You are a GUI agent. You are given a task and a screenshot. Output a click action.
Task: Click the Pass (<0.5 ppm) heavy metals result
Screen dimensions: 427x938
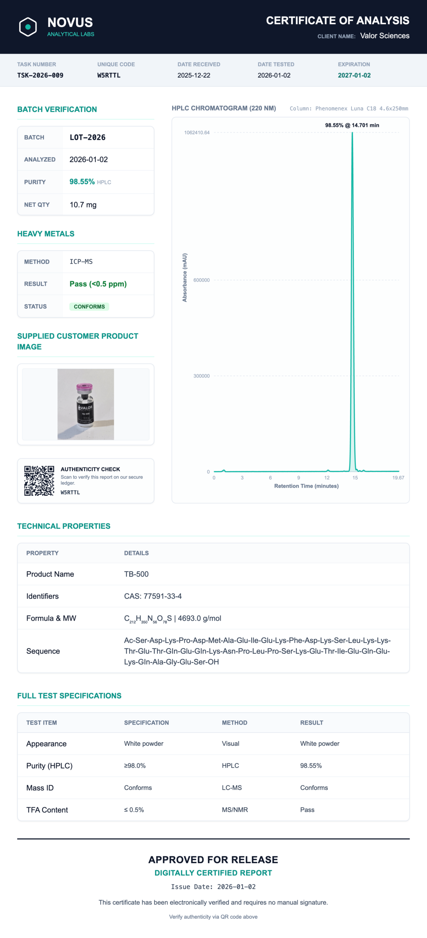(98, 284)
